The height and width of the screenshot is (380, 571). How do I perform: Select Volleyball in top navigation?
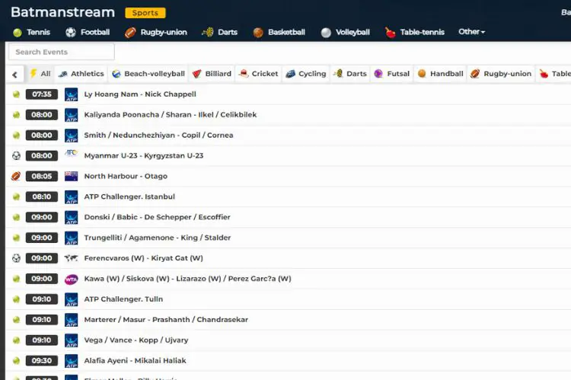[345, 33]
